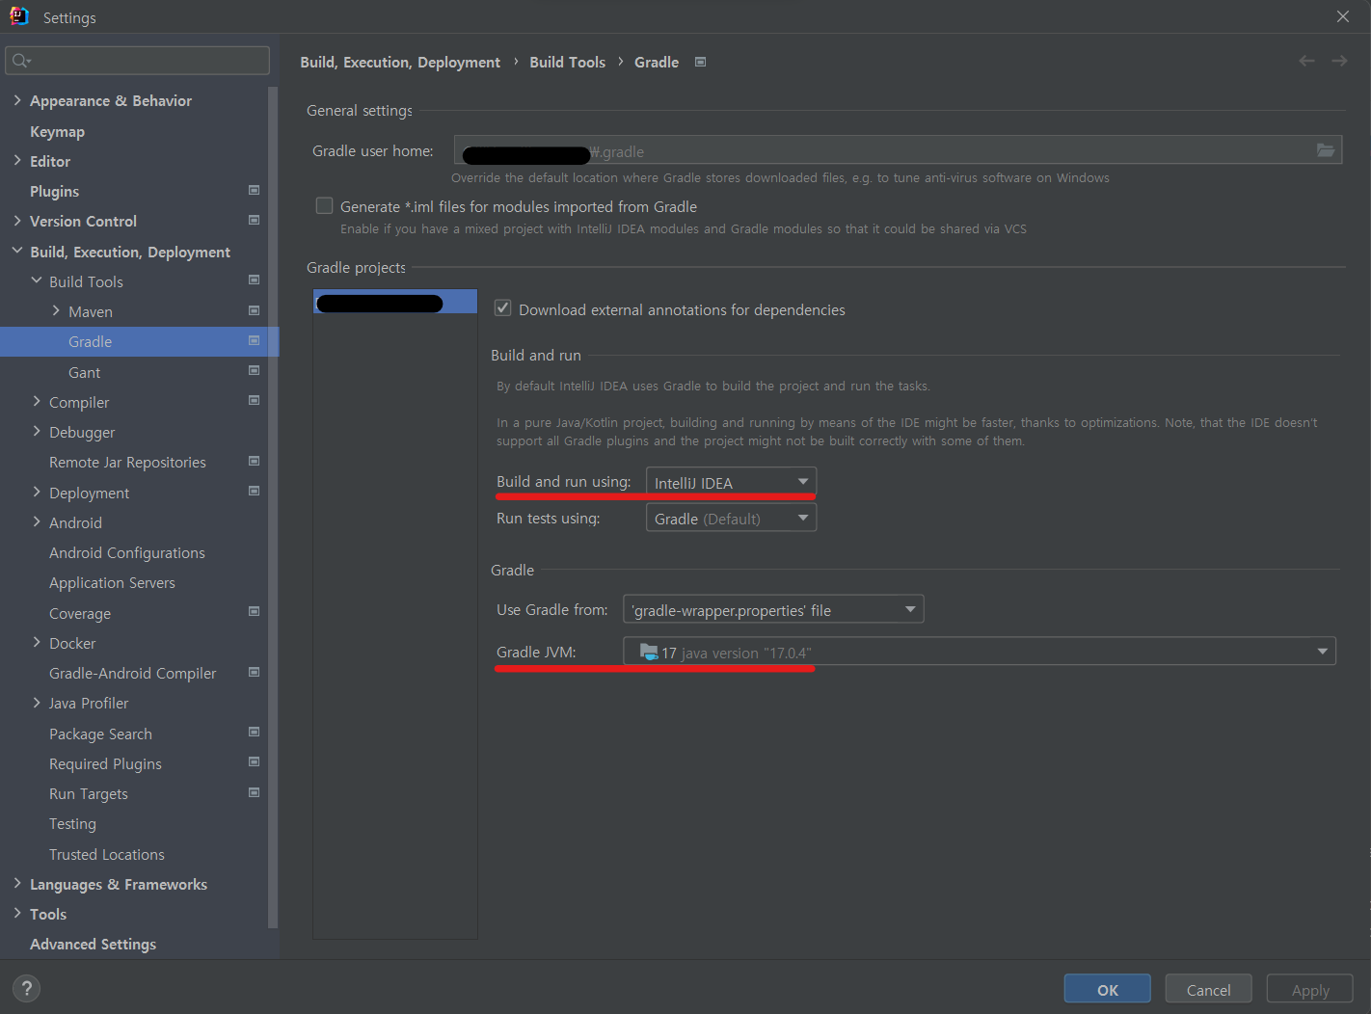
Task: Open the Build and run using dropdown
Action: click(x=731, y=482)
